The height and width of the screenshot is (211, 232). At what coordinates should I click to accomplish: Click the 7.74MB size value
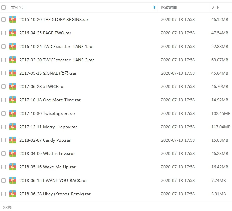click(x=218, y=180)
